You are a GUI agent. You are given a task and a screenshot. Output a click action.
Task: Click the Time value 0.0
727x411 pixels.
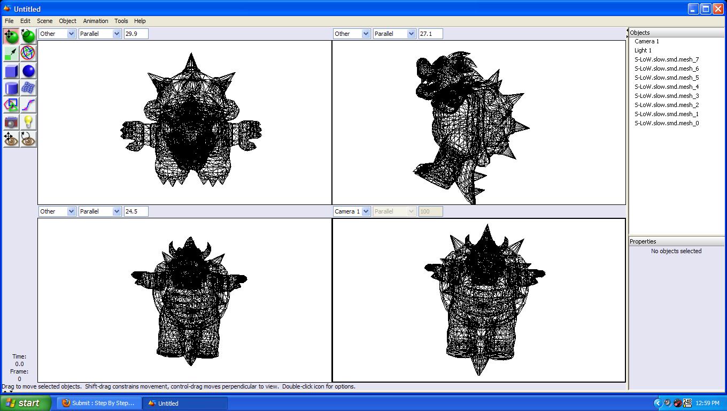coord(19,364)
